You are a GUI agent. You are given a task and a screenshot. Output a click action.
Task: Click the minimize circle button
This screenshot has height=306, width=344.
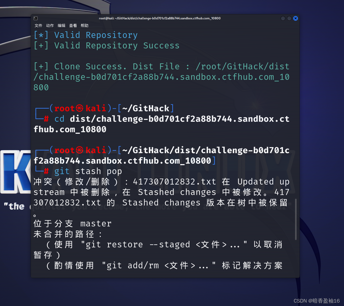pos(283,18)
